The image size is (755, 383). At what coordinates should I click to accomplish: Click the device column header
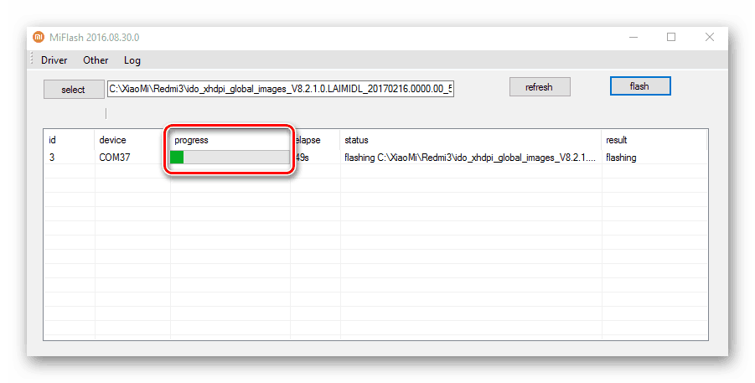click(x=112, y=140)
